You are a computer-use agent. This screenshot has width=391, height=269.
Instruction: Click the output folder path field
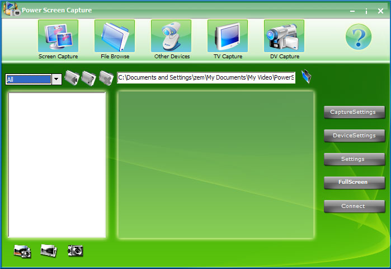click(206, 78)
